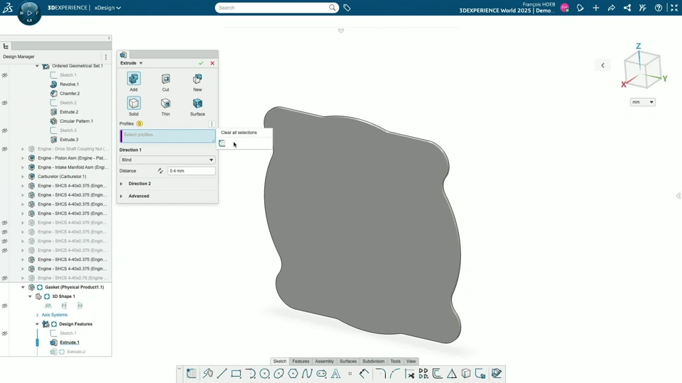Select Revolve.1 in the tree
Screen dimensions: 682x383
tap(69, 84)
